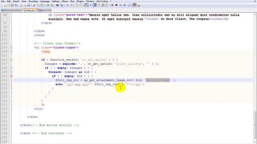The height and width of the screenshot is (144, 257).
Task: Click the Playback macro icon
Action: (120, 5)
